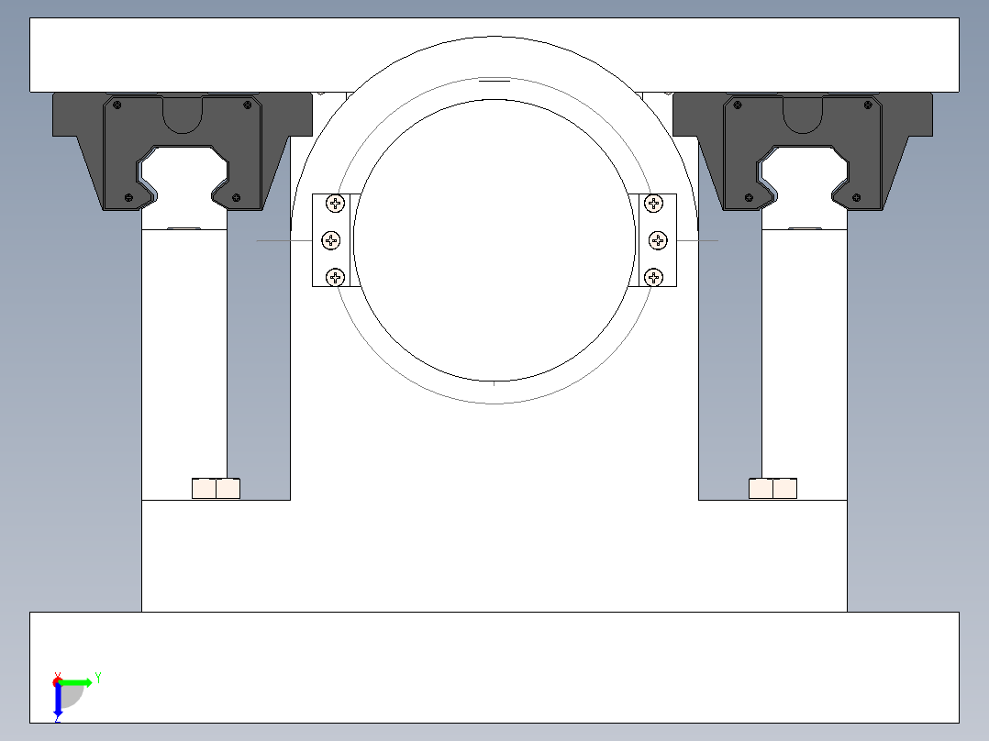Select upper-left small screw on left carriage
The image size is (989, 741).
pyautogui.click(x=117, y=105)
